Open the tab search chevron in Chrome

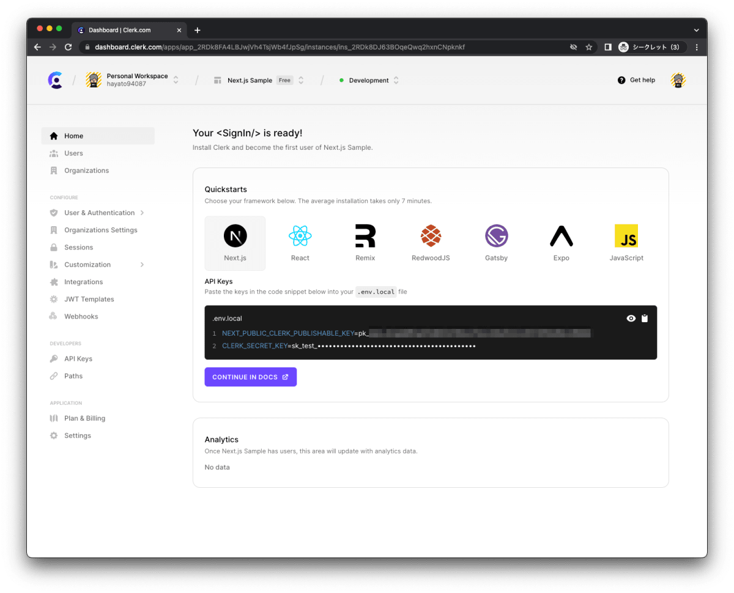pyautogui.click(x=696, y=30)
